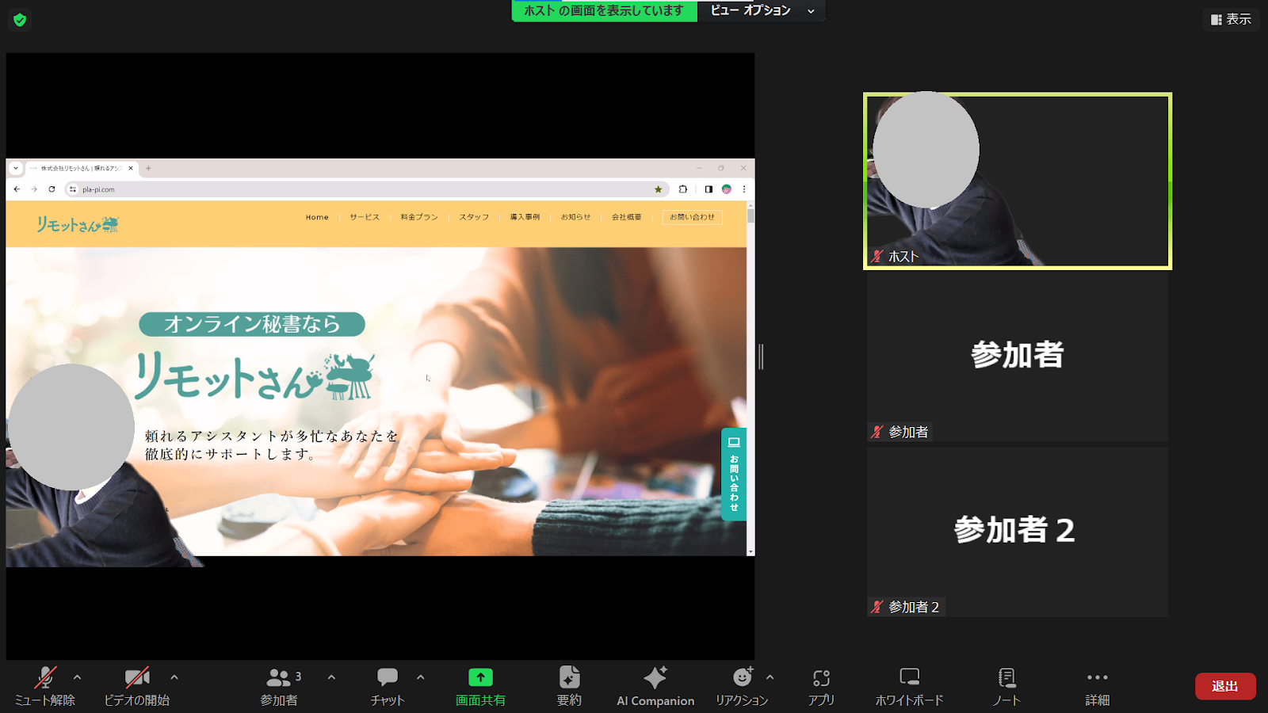Click ホストの画面を表示しています green banner

click(x=604, y=10)
